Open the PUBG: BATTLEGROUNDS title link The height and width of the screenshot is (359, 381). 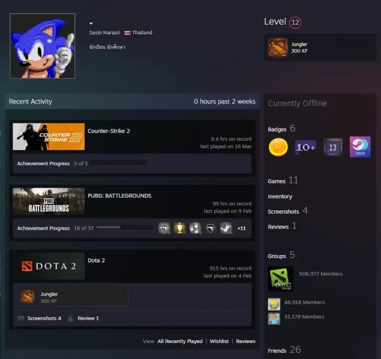coord(119,195)
